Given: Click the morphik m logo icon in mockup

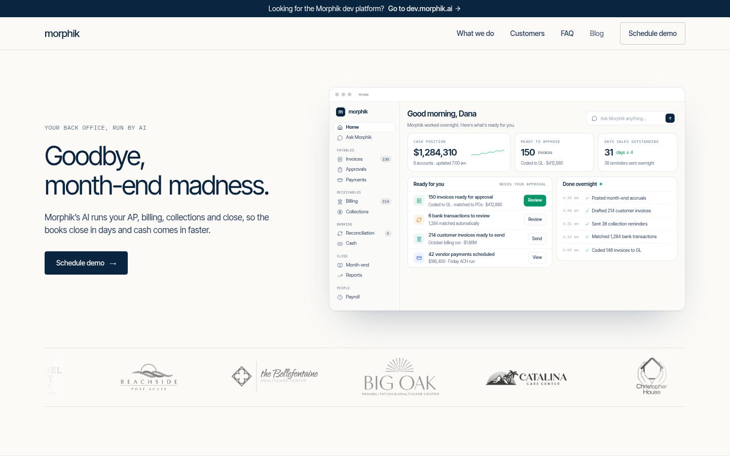Looking at the screenshot, I should (x=341, y=111).
